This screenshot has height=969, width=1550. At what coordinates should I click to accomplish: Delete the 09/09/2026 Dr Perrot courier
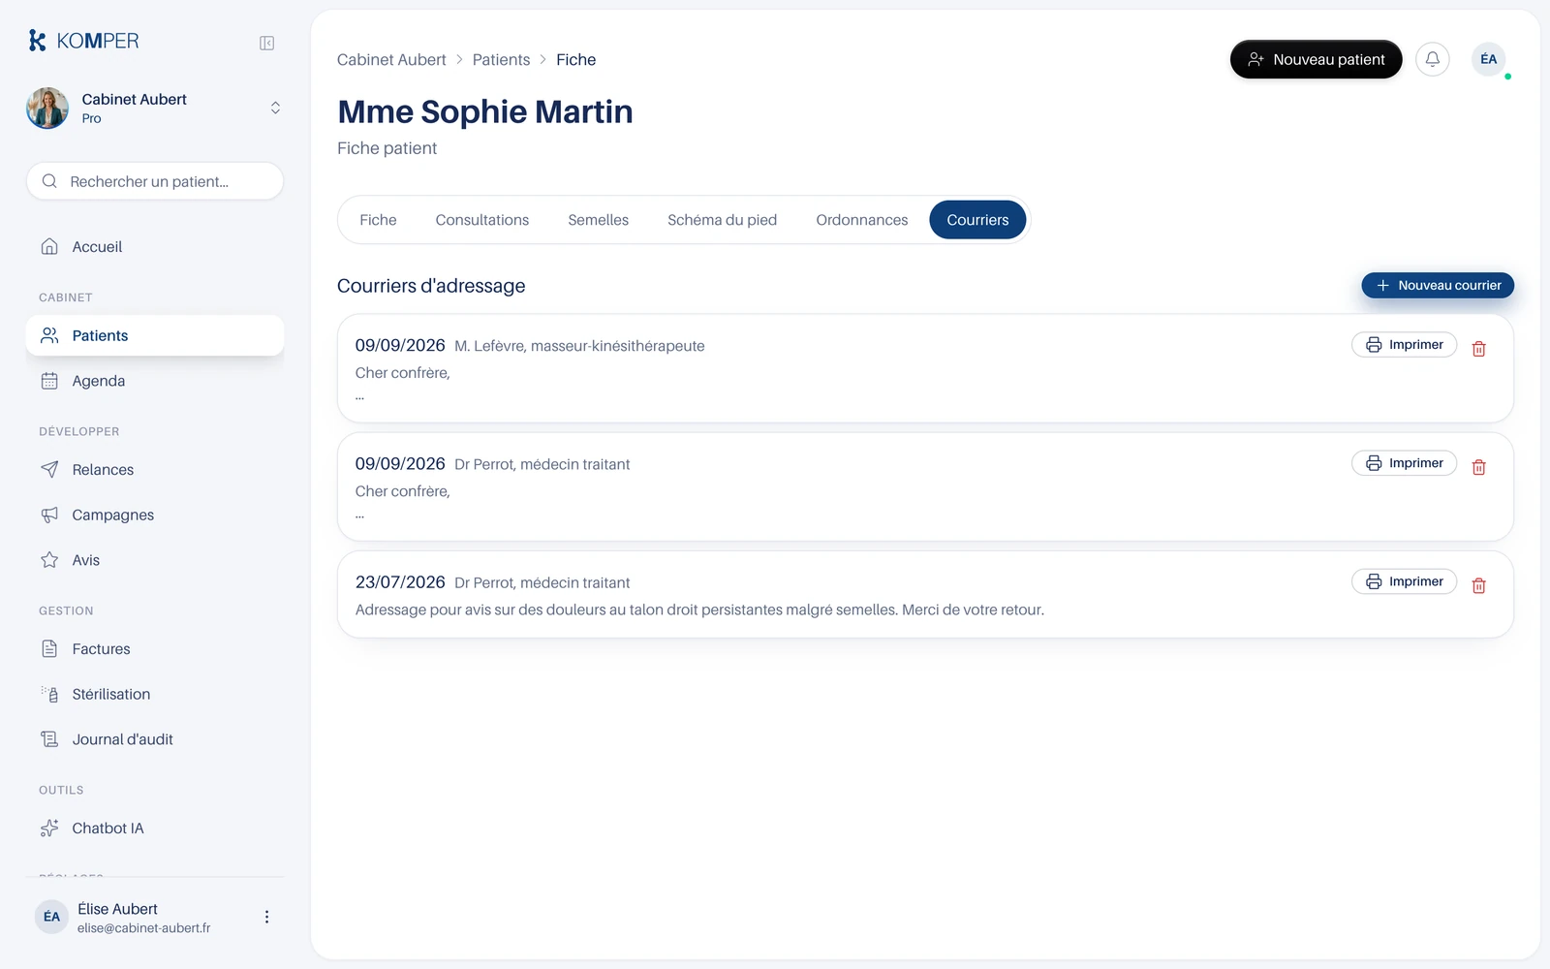pyautogui.click(x=1479, y=467)
